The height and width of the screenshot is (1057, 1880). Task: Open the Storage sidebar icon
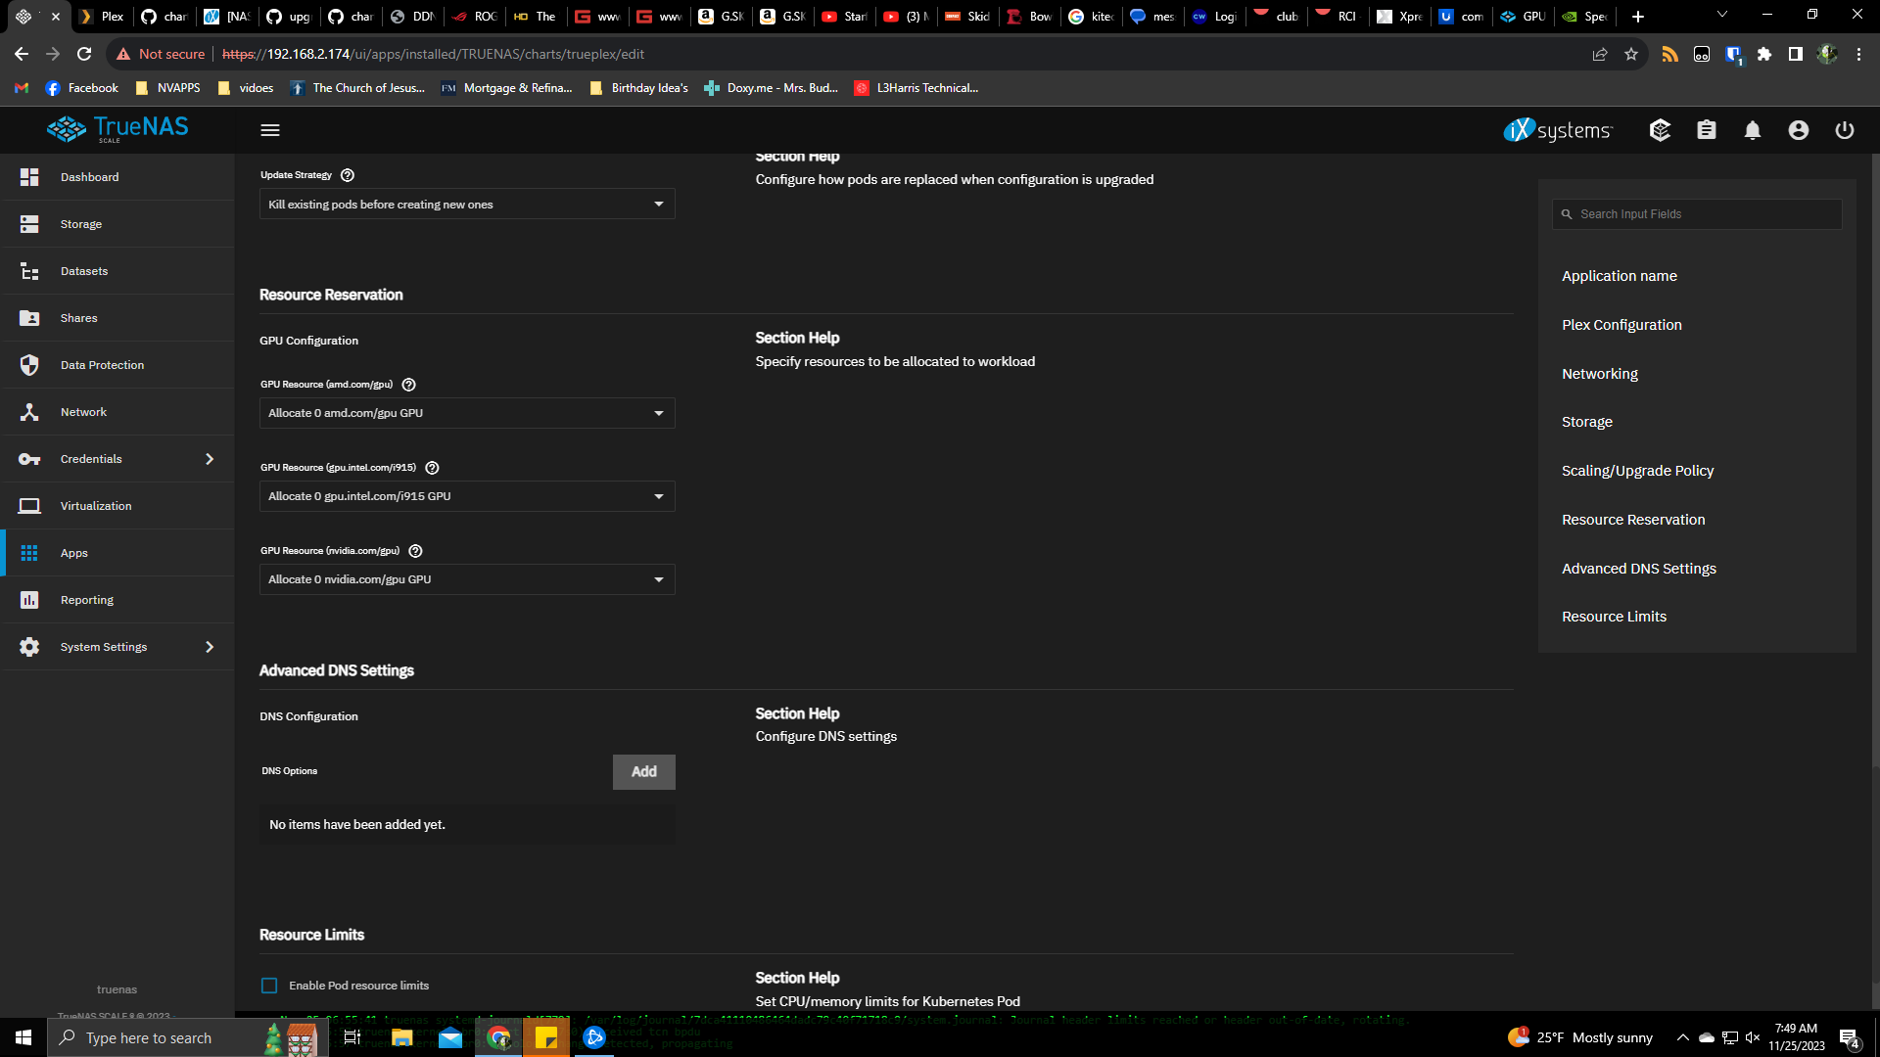[29, 224]
